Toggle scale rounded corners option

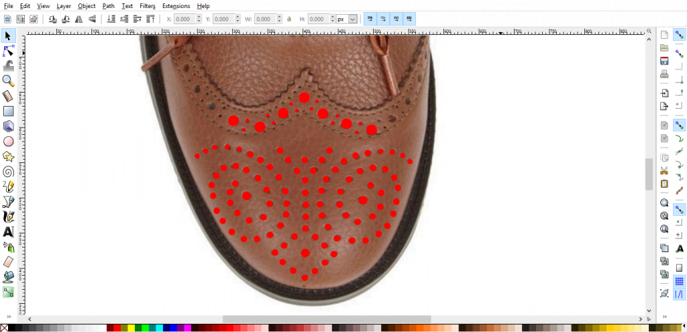point(383,19)
